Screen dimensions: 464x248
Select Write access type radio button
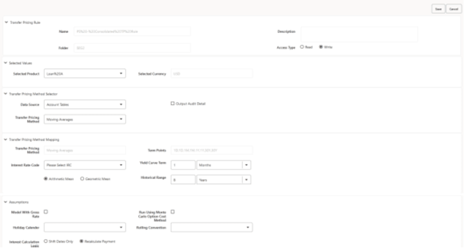coord(321,47)
